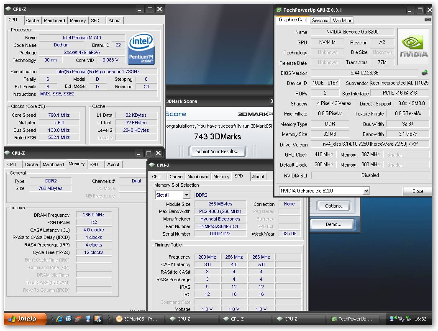The image size is (438, 331).
Task: Click the BIOS save icon in GPU-Z
Action: tap(424, 73)
